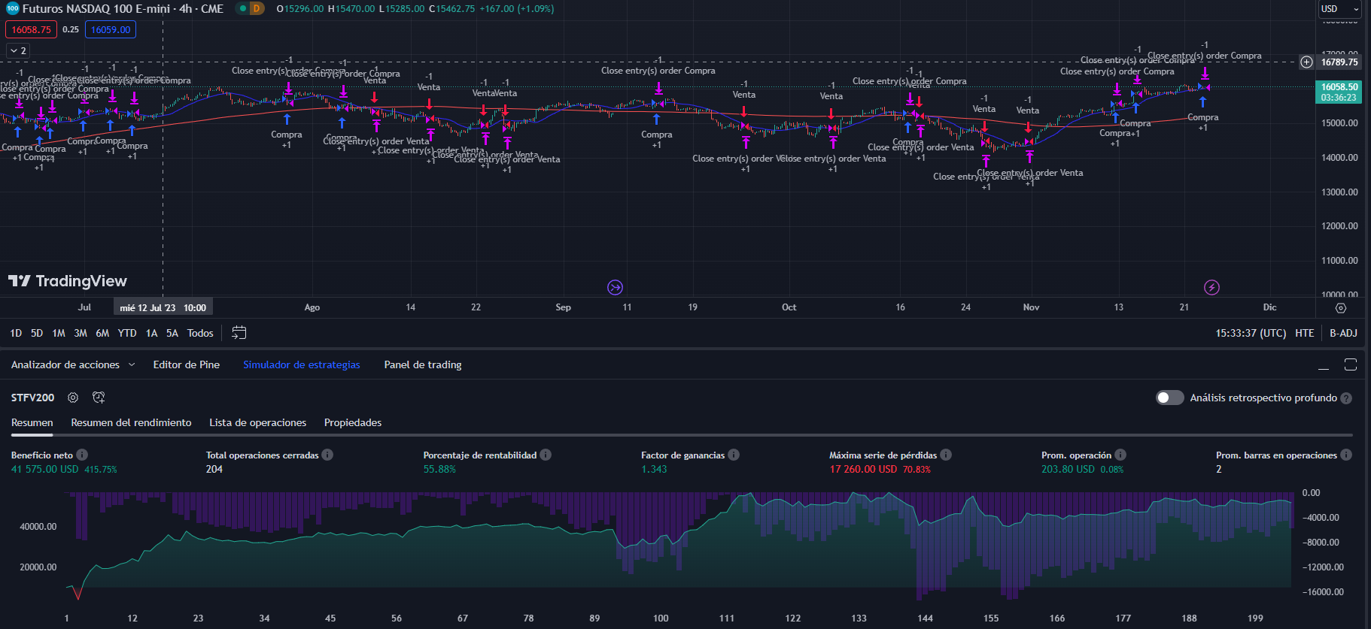Screen dimensions: 1371x629
Task: Open the 15:33:37 (UTC) timezone menu
Action: [x=1251, y=333]
